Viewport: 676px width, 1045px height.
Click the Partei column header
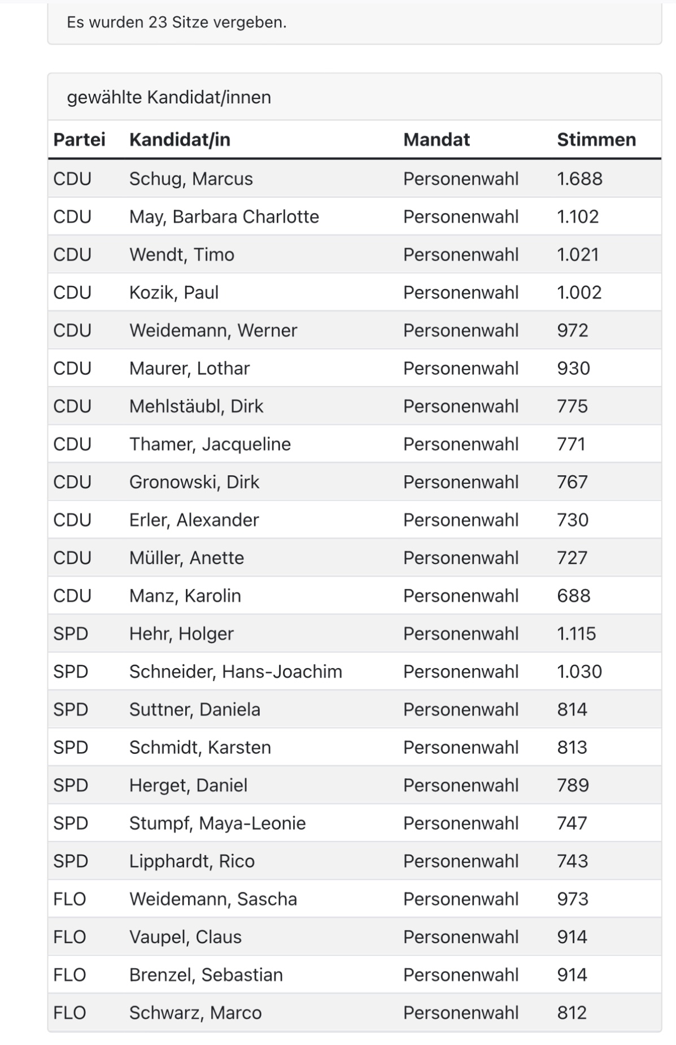(x=79, y=140)
